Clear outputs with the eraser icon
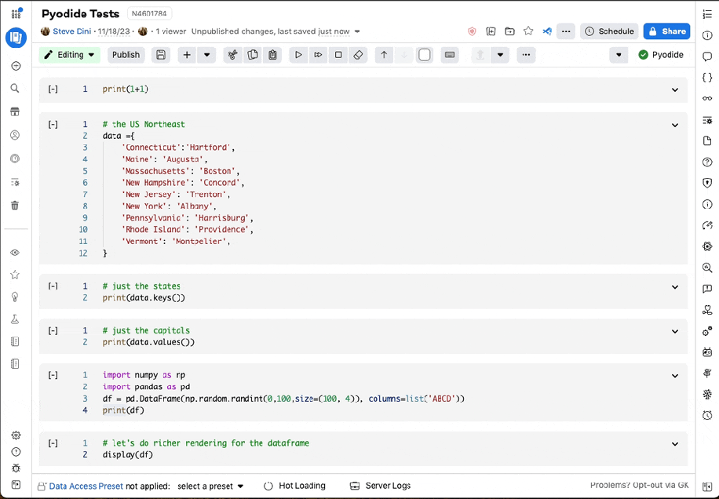Screen dimensions: 719x499 [x=358, y=55]
